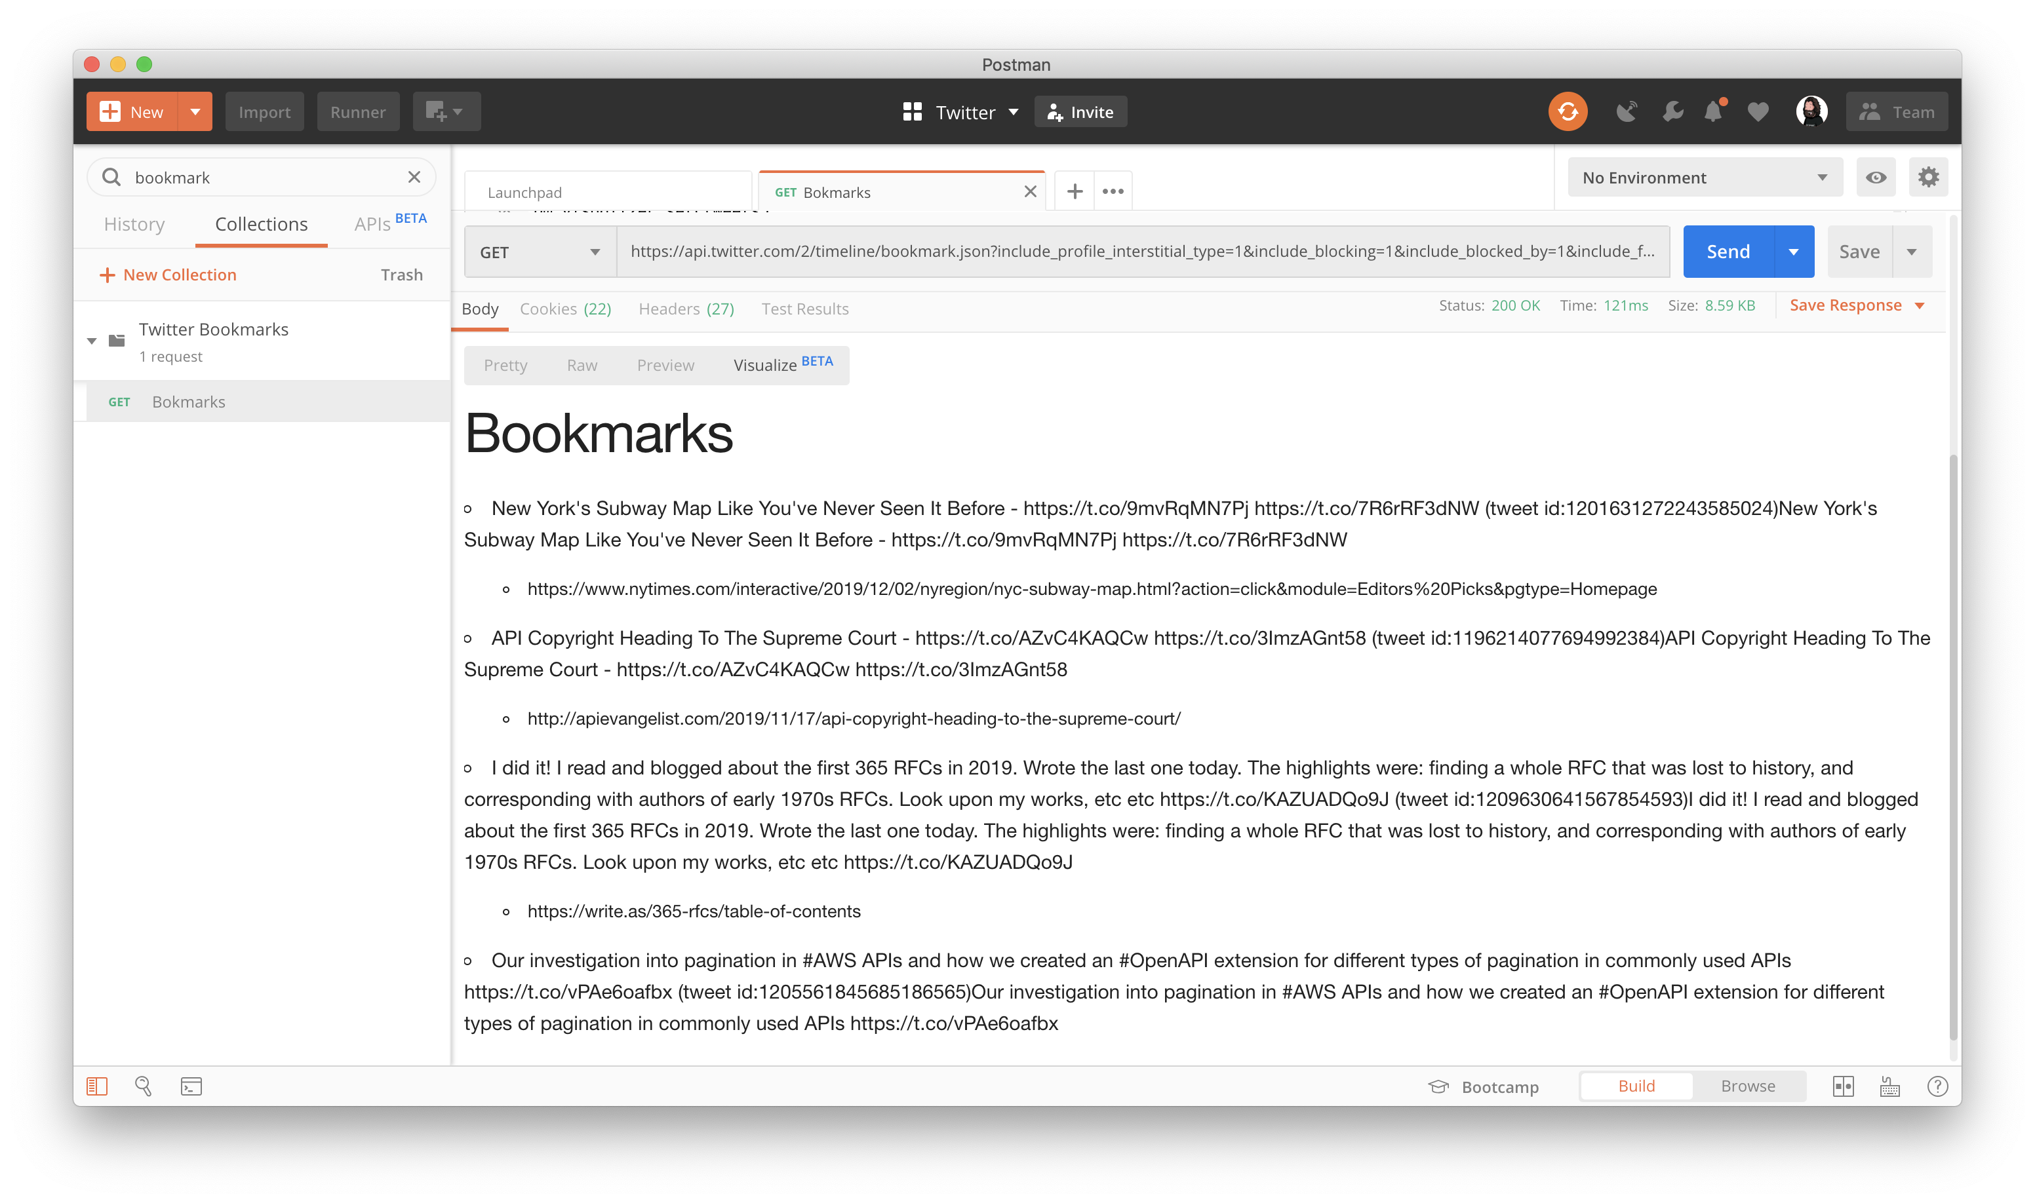This screenshot has height=1203, width=2035.
Task: Open the APIs beta tab
Action: [390, 223]
